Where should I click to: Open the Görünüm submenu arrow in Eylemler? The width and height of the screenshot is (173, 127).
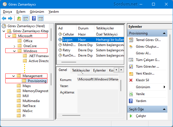pyautogui.click(x=165, y=87)
